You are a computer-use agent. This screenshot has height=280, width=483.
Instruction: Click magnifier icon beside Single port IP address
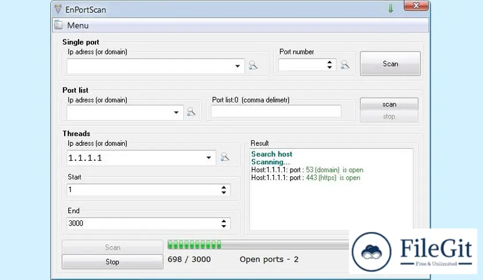pos(253,65)
